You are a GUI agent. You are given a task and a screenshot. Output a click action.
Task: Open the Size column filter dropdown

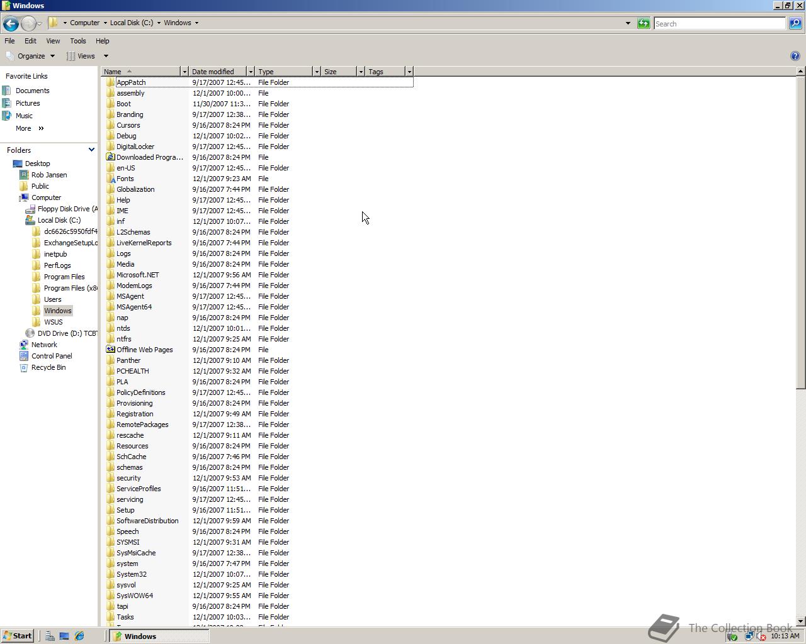point(361,72)
